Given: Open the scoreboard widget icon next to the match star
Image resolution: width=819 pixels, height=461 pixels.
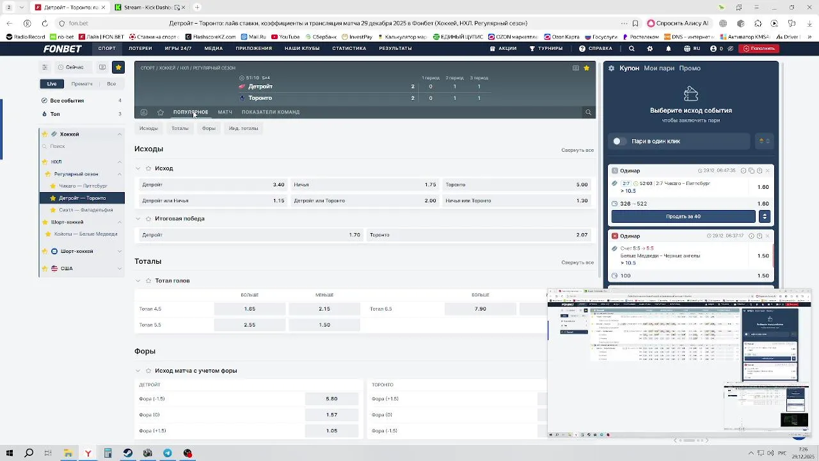Looking at the screenshot, I should tap(576, 68).
